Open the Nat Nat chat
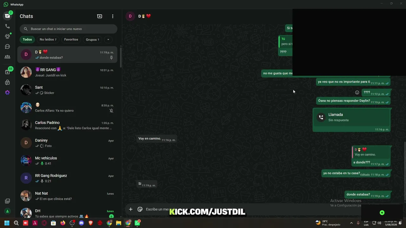This screenshot has width=406, height=228. (x=67, y=196)
